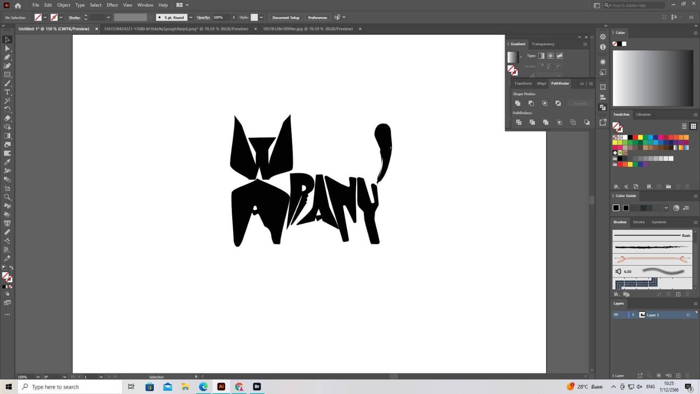Select the Type tool in the toolbar

pyautogui.click(x=7, y=92)
